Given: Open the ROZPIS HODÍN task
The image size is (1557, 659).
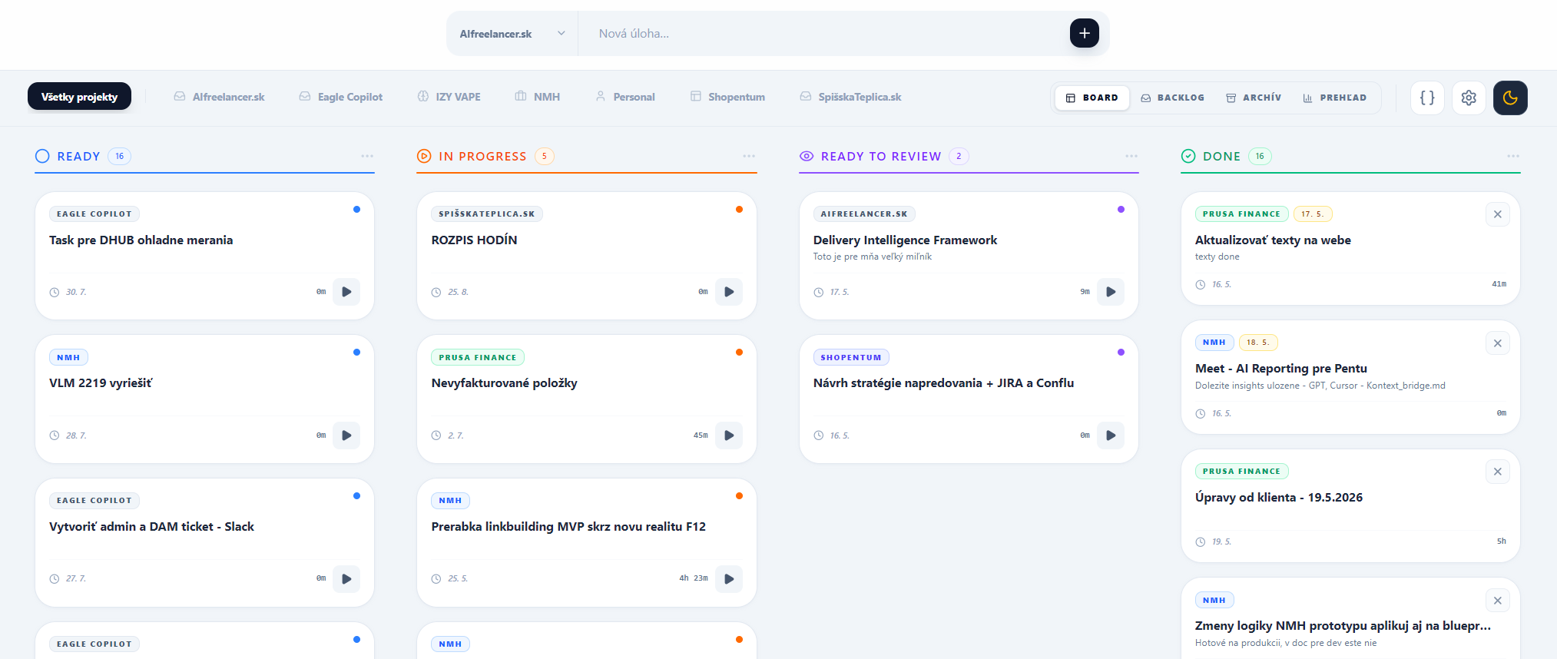Looking at the screenshot, I should [x=474, y=240].
